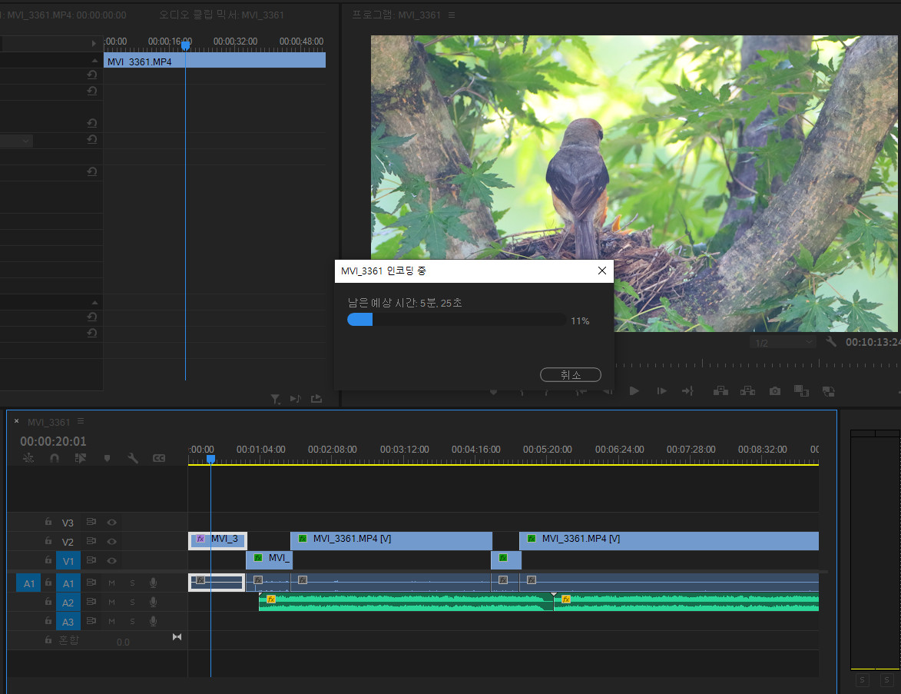
Task: Select the MVI_3361.MP4 clip on V2
Action: coord(392,540)
